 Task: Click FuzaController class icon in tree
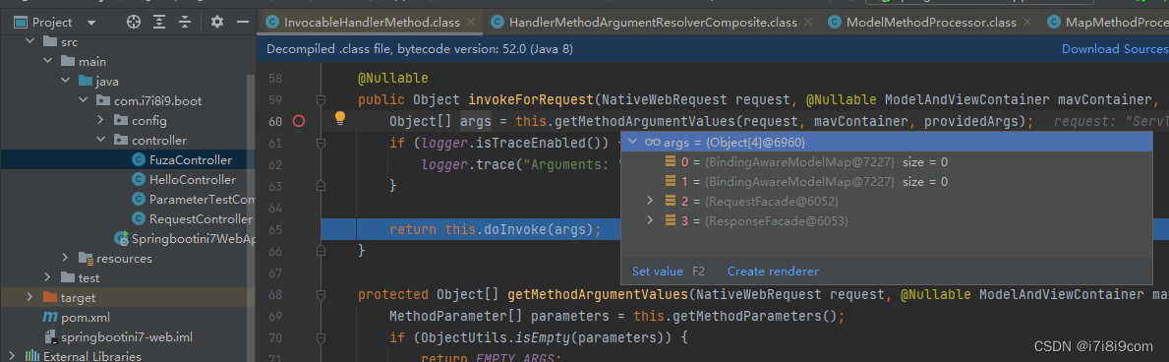point(138,159)
